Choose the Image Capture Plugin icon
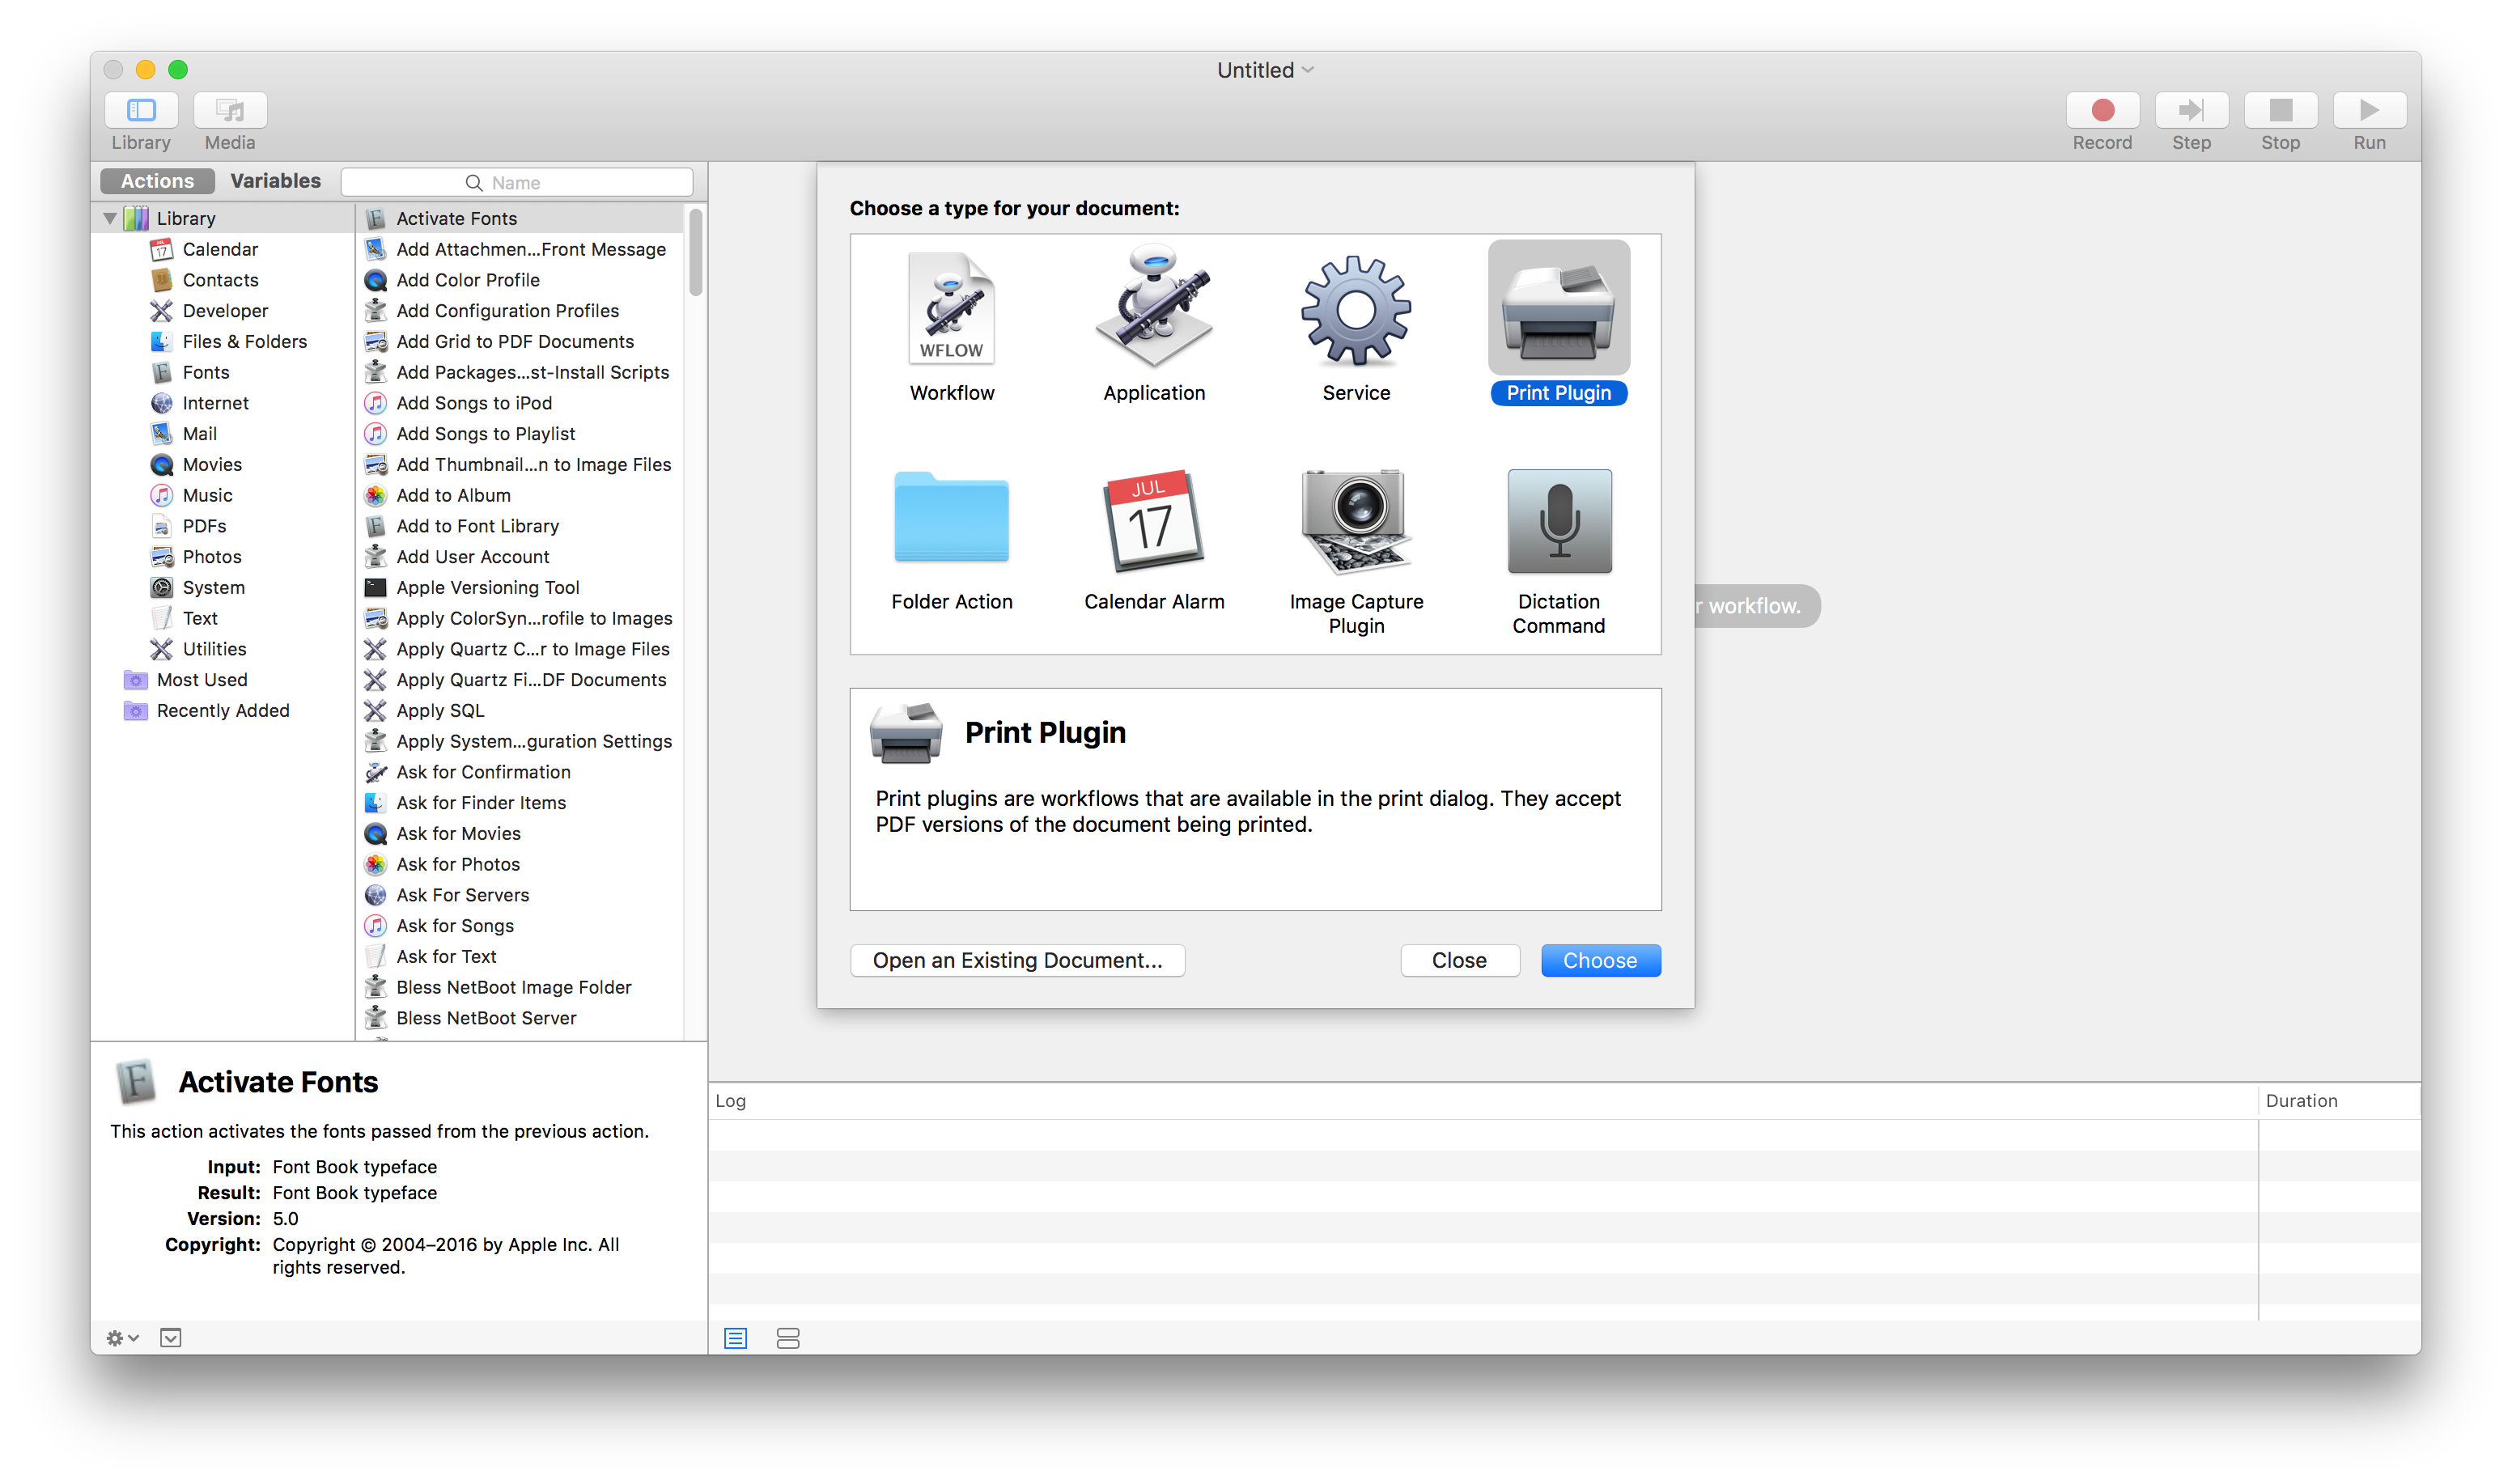2512x1484 pixels. pos(1356,520)
